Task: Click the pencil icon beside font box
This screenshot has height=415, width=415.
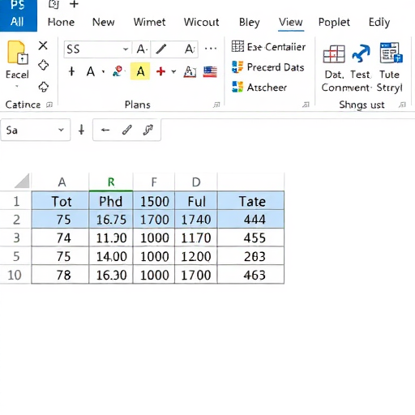Action: click(161, 49)
